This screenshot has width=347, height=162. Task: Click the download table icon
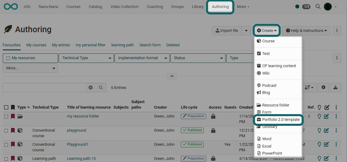tap(335, 87)
